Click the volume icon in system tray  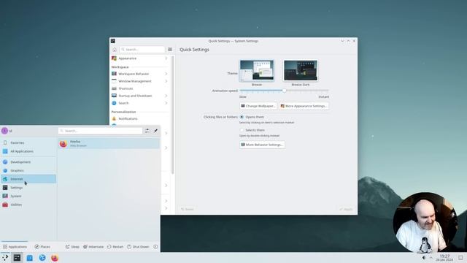click(423, 258)
